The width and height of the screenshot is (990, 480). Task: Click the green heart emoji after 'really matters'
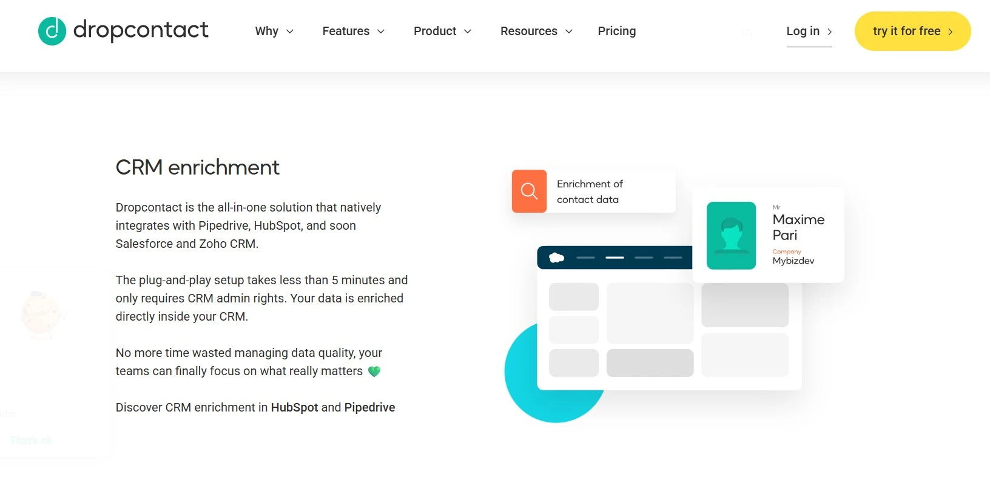click(x=374, y=372)
